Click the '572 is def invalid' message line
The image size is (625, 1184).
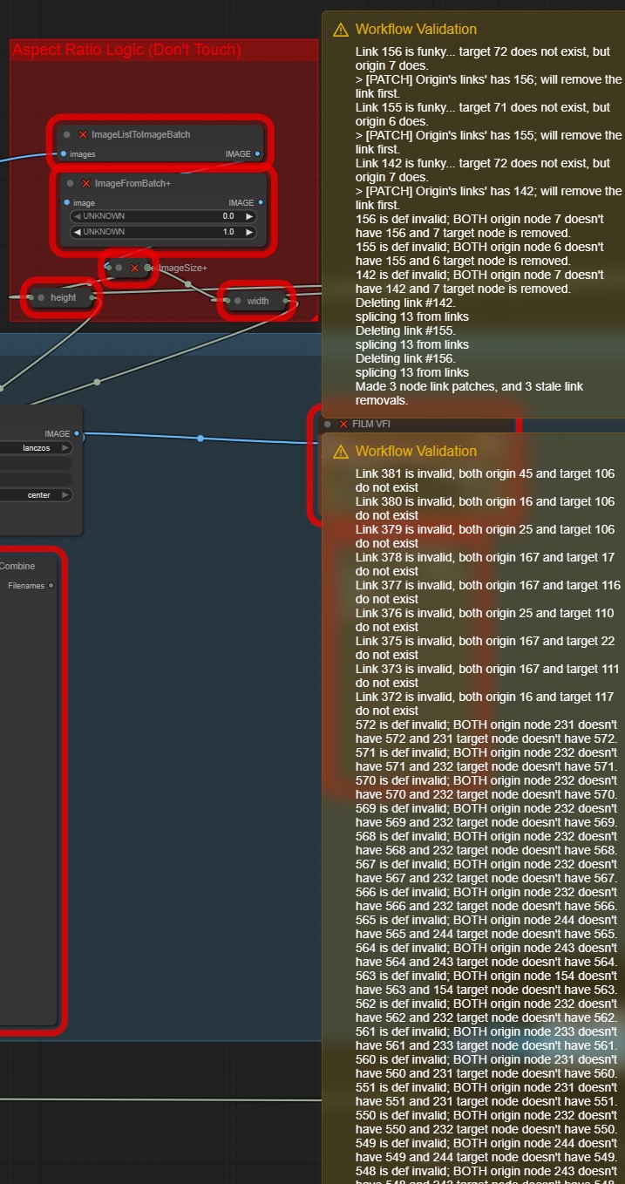486,731
